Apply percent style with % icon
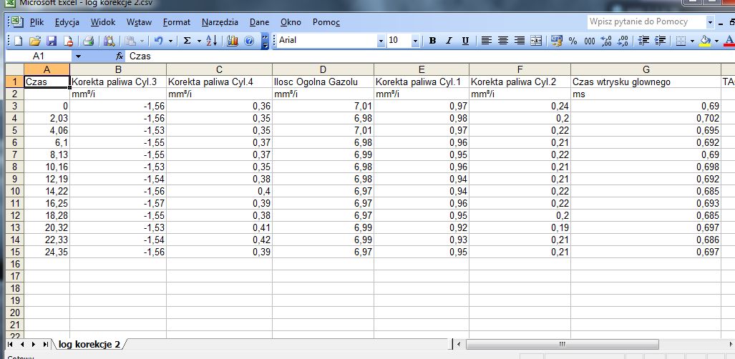The height and width of the screenshot is (359, 735). [573, 41]
